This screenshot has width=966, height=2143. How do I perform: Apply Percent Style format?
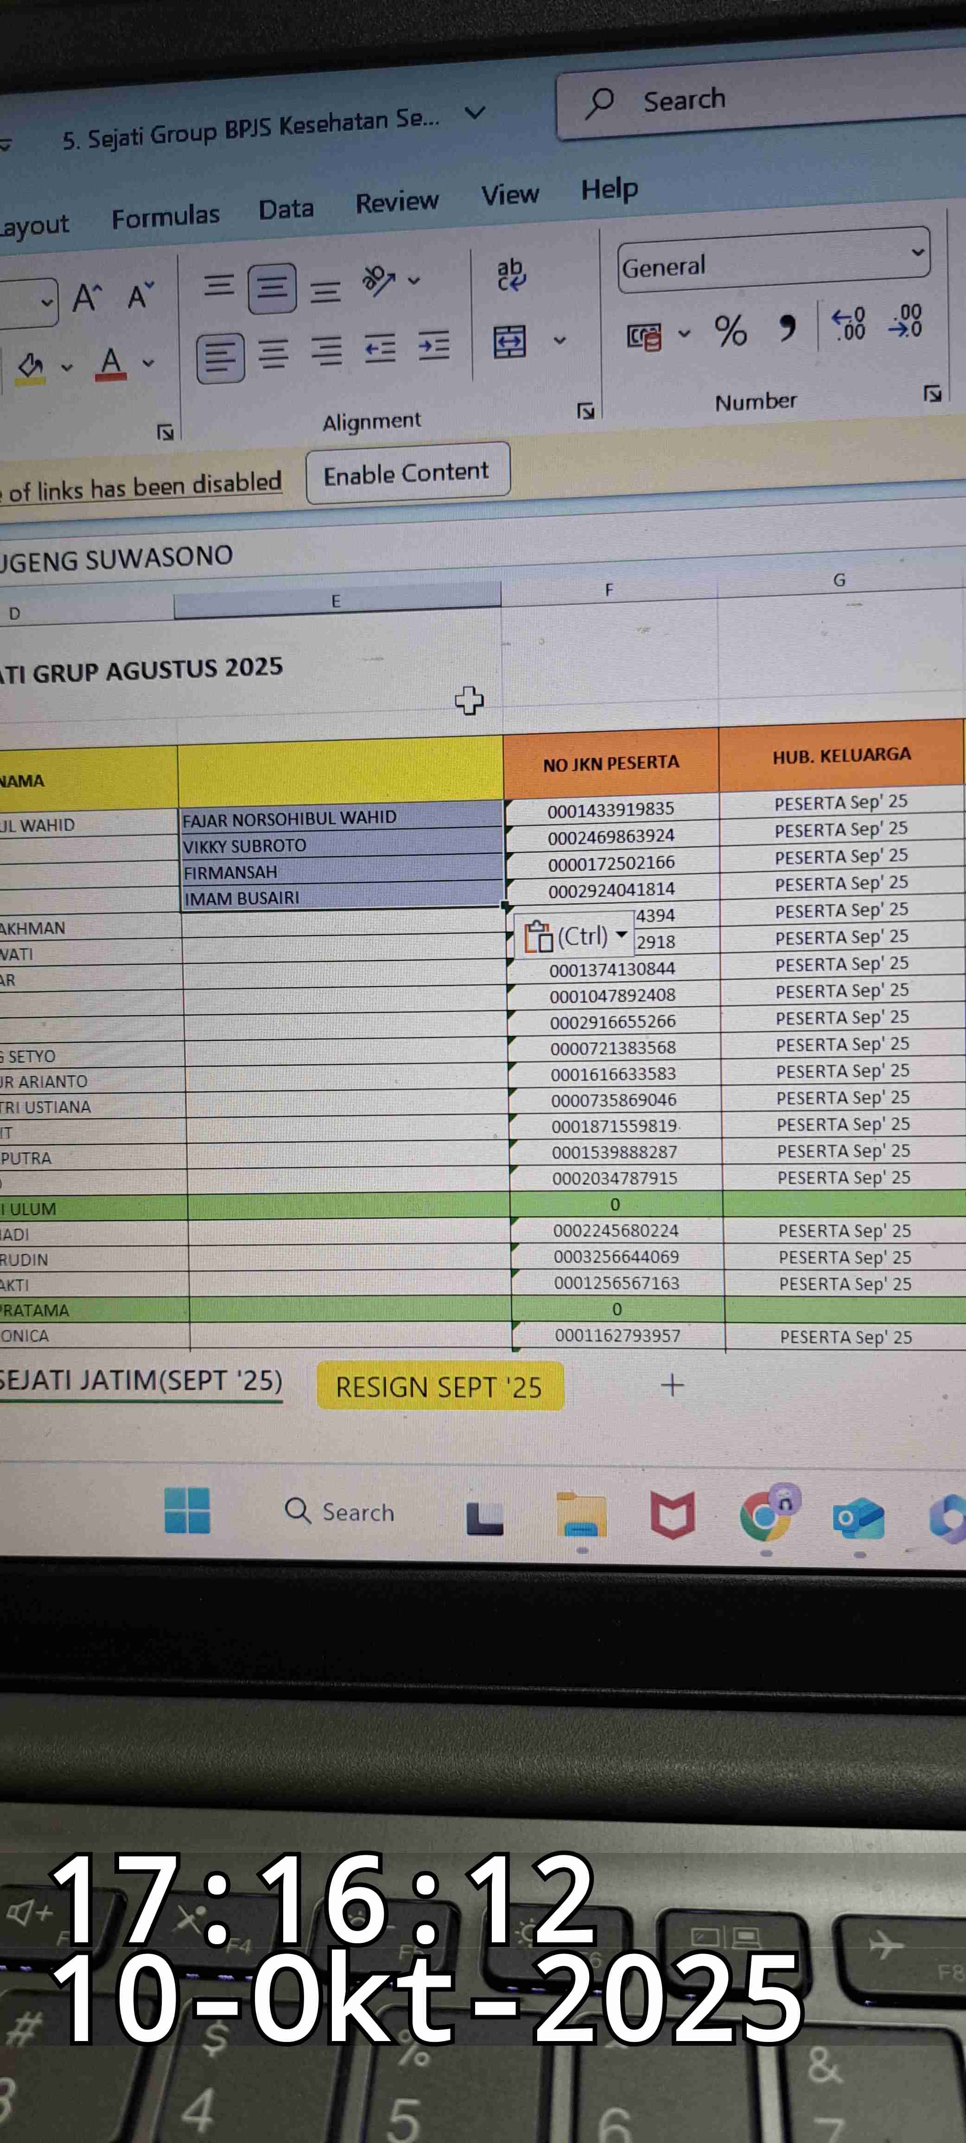[x=730, y=331]
